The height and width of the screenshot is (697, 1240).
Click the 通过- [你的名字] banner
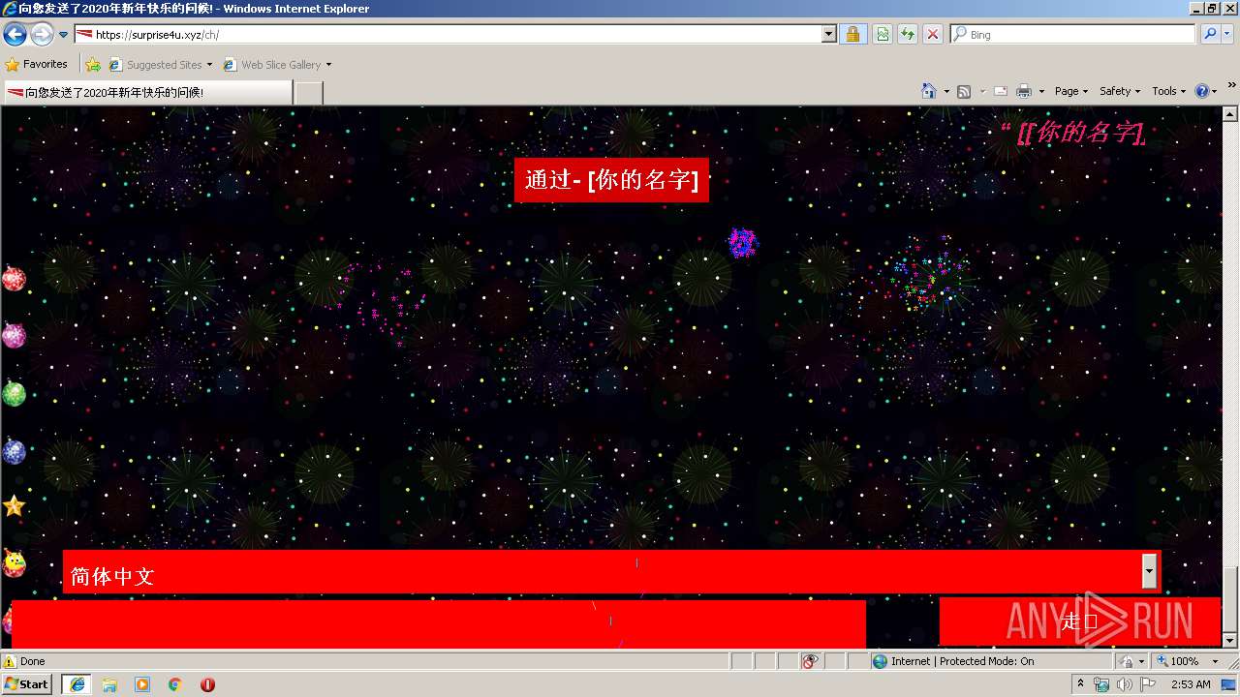(x=611, y=180)
